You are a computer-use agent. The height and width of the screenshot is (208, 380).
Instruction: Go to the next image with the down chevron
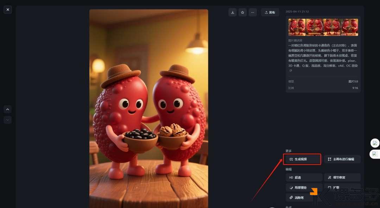click(x=7, y=120)
